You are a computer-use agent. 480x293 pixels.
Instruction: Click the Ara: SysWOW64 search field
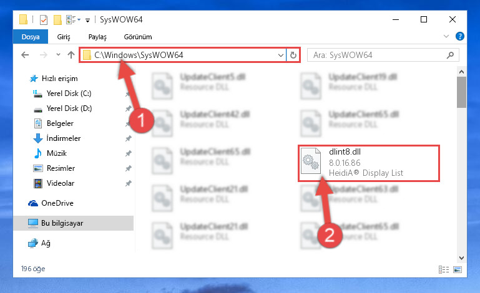pyautogui.click(x=376, y=55)
